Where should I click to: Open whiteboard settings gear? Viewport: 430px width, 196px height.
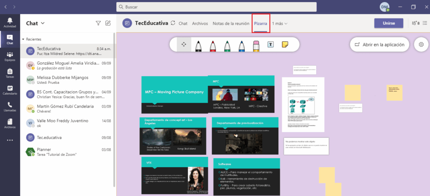(x=420, y=44)
